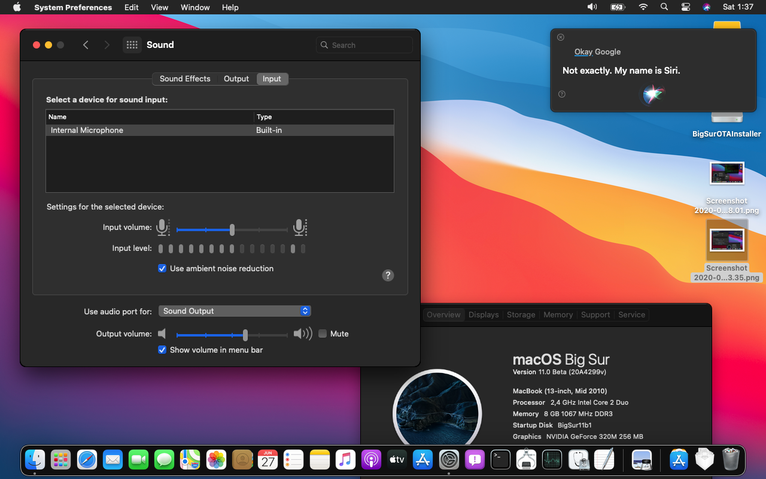Uncheck Show volume in menu bar
The height and width of the screenshot is (479, 766).
(162, 350)
